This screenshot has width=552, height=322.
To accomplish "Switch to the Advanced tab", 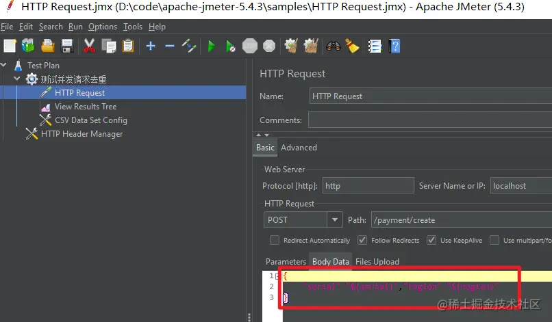I will 299,148.
